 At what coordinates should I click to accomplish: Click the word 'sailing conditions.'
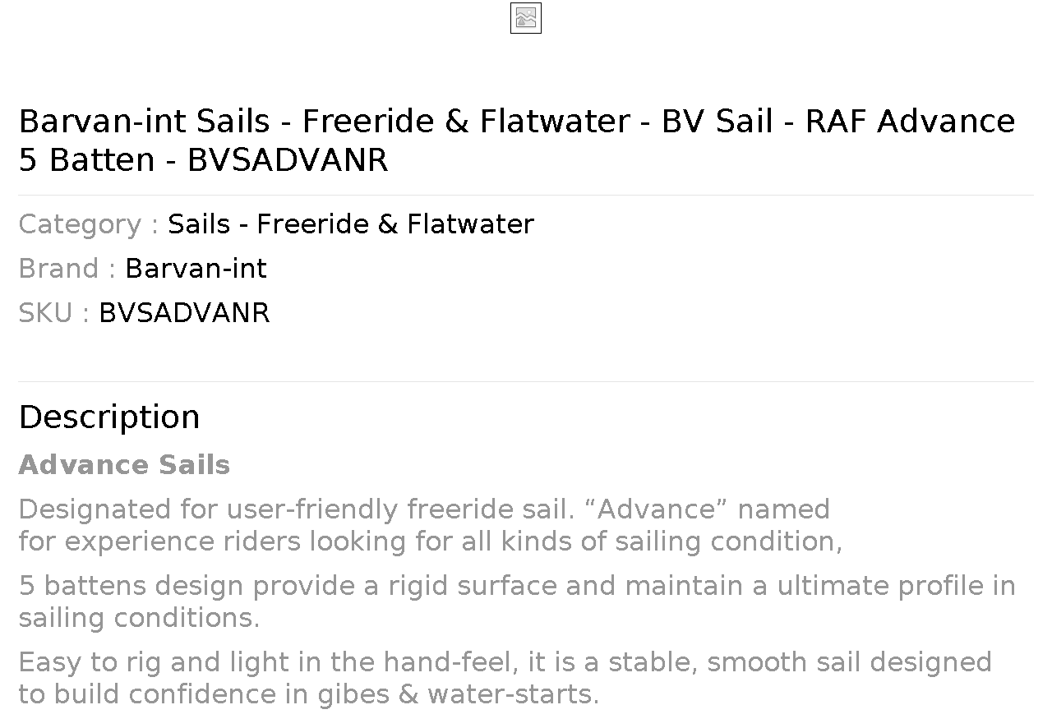[139, 618]
